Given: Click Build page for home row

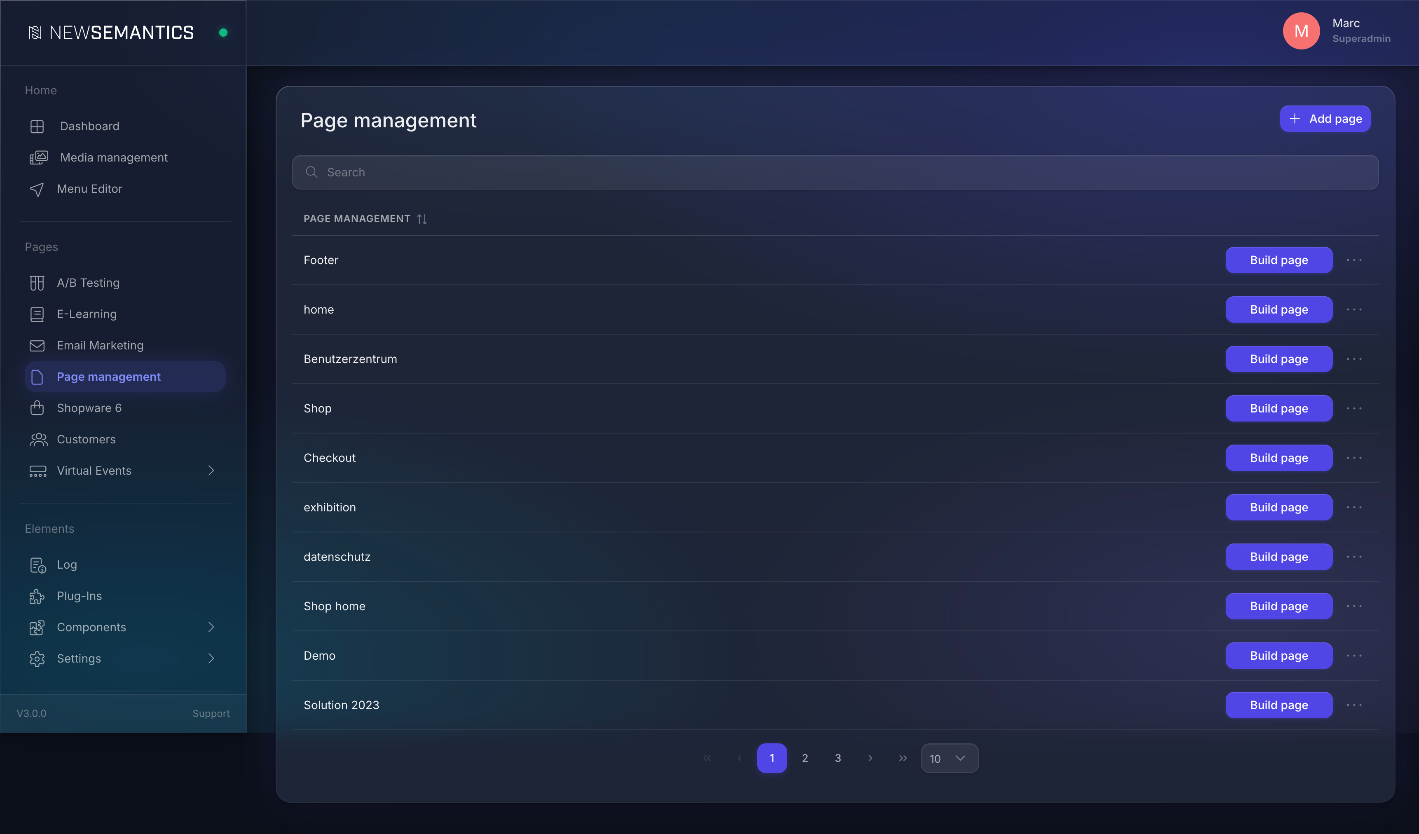Looking at the screenshot, I should coord(1279,310).
